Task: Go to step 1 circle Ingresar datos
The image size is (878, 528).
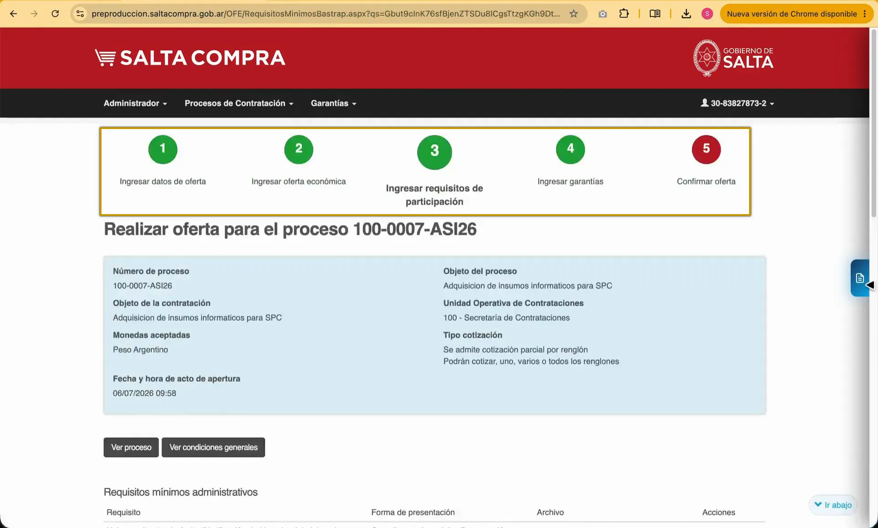Action: (x=163, y=149)
